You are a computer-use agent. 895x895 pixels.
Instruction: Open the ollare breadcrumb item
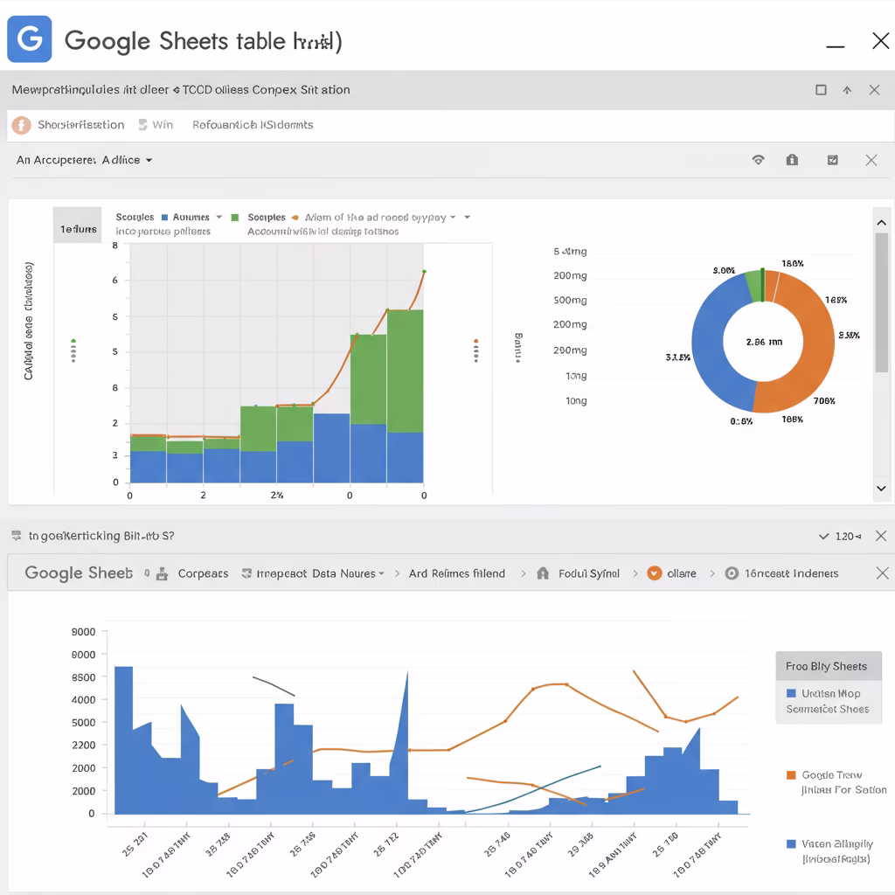[682, 573]
